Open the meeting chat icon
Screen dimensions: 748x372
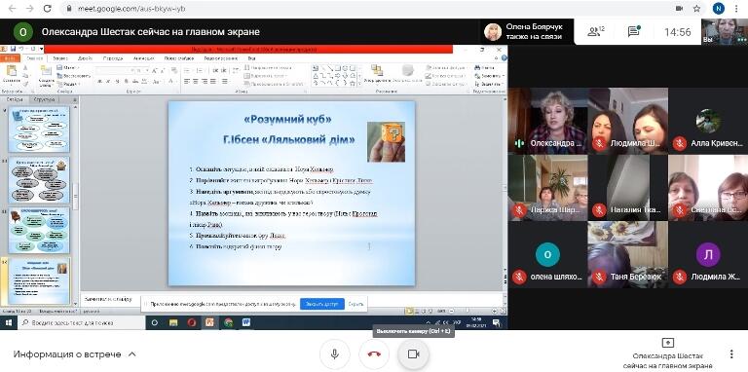(x=633, y=32)
